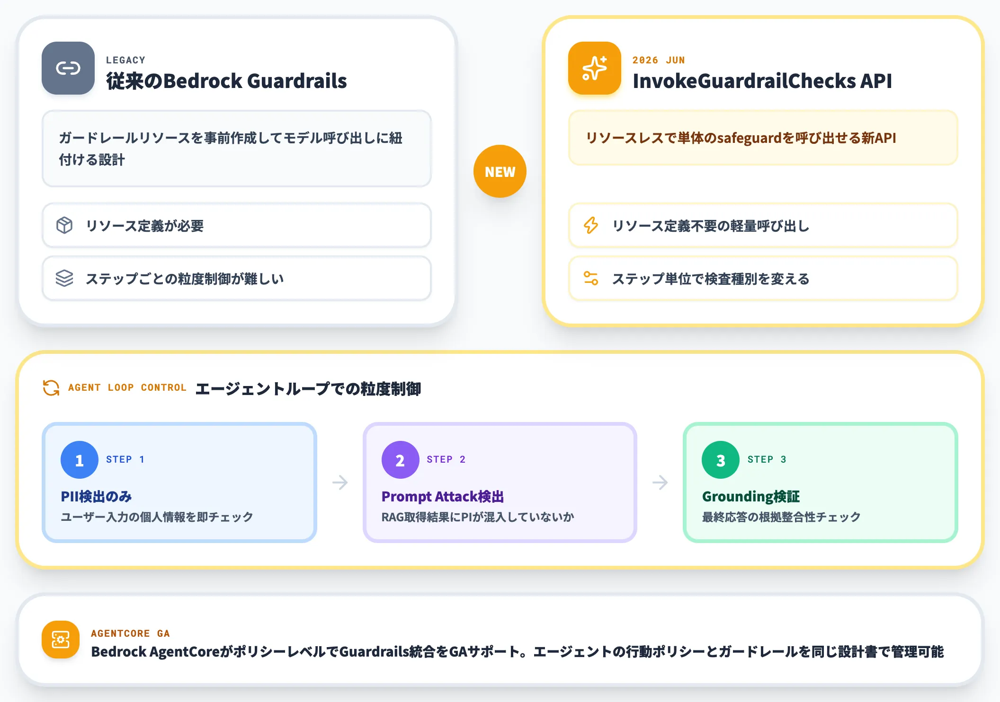Click the AGENTCORE GA label
Screen dimensions: 1000x702
coord(130,633)
